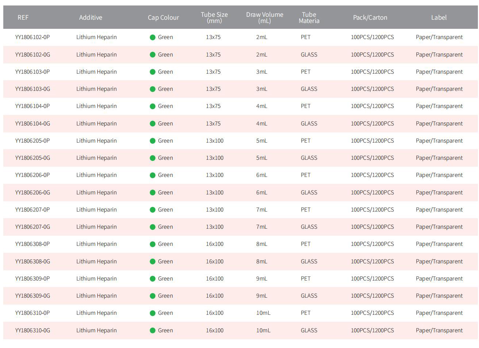The image size is (479, 348).
Task: Click 8mL volume in YY1806308-0G row
Action: [x=262, y=262]
